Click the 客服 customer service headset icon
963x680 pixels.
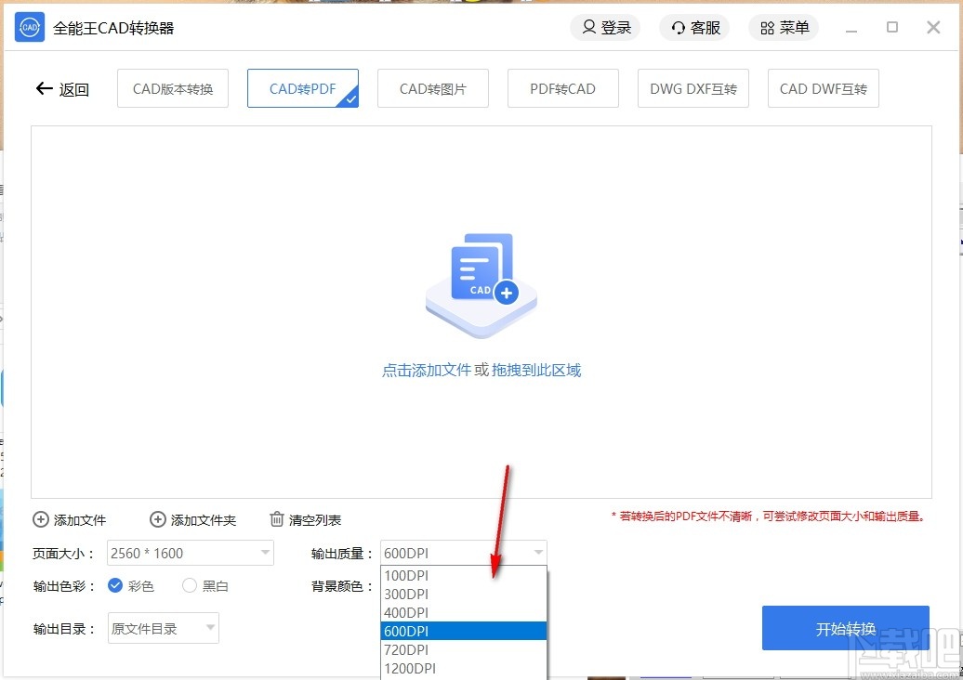tap(677, 27)
